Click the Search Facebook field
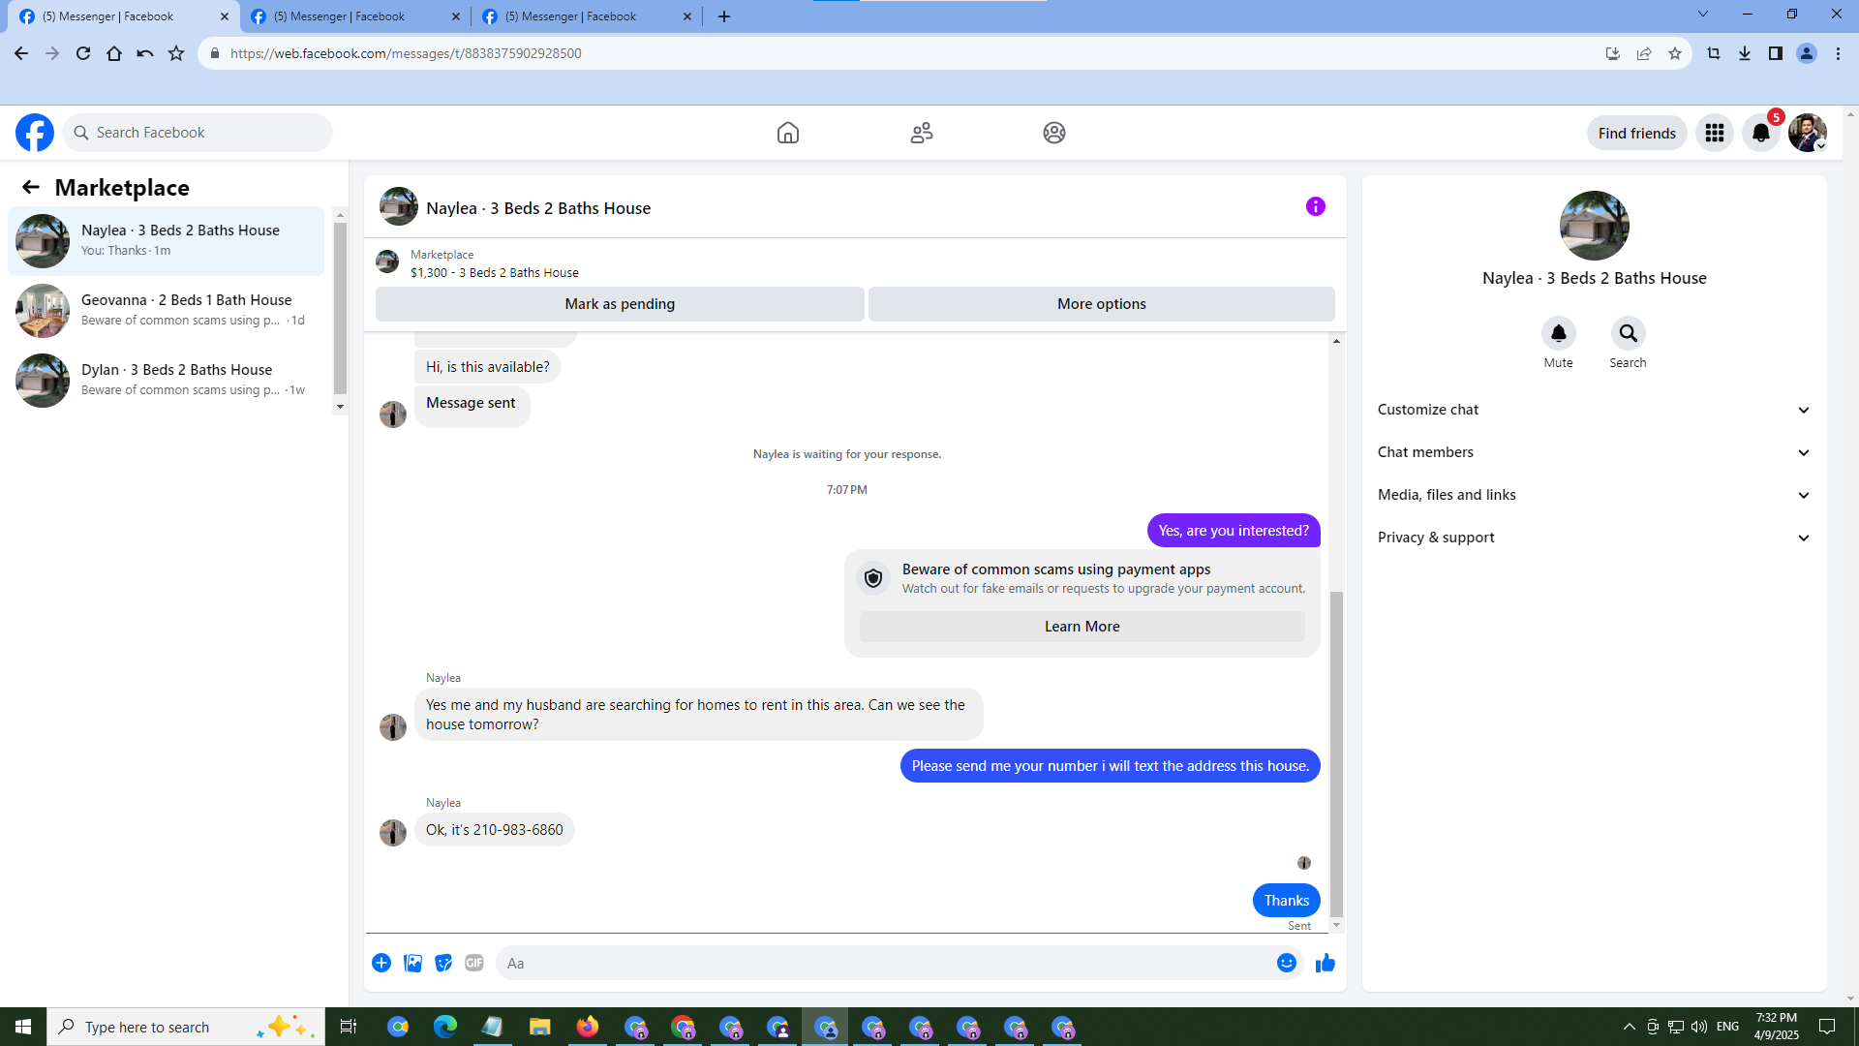 [x=198, y=133]
